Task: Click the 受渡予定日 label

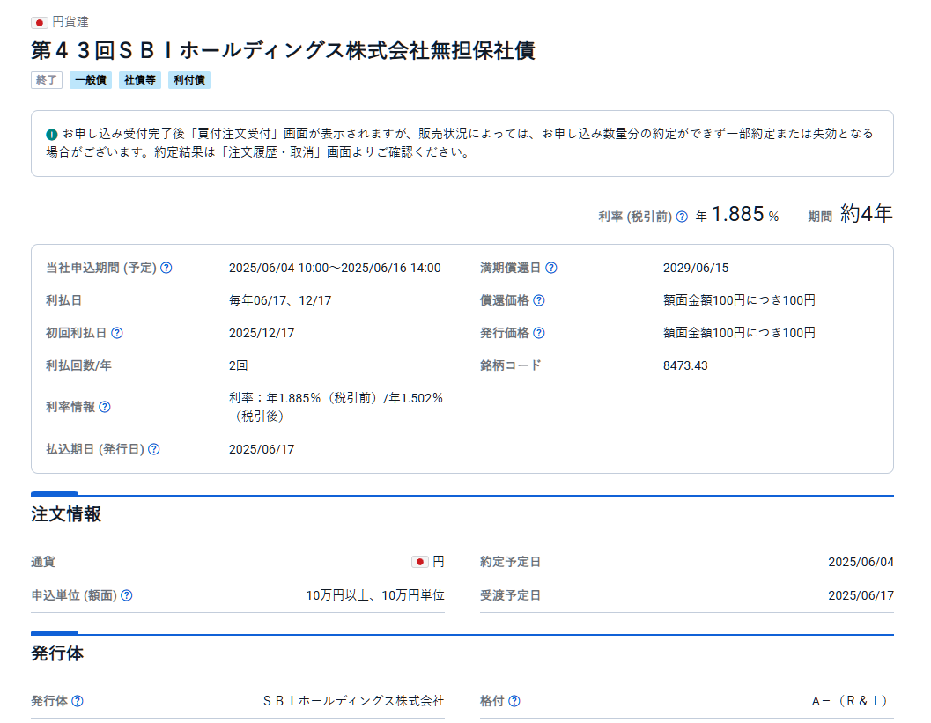Action: pos(511,595)
